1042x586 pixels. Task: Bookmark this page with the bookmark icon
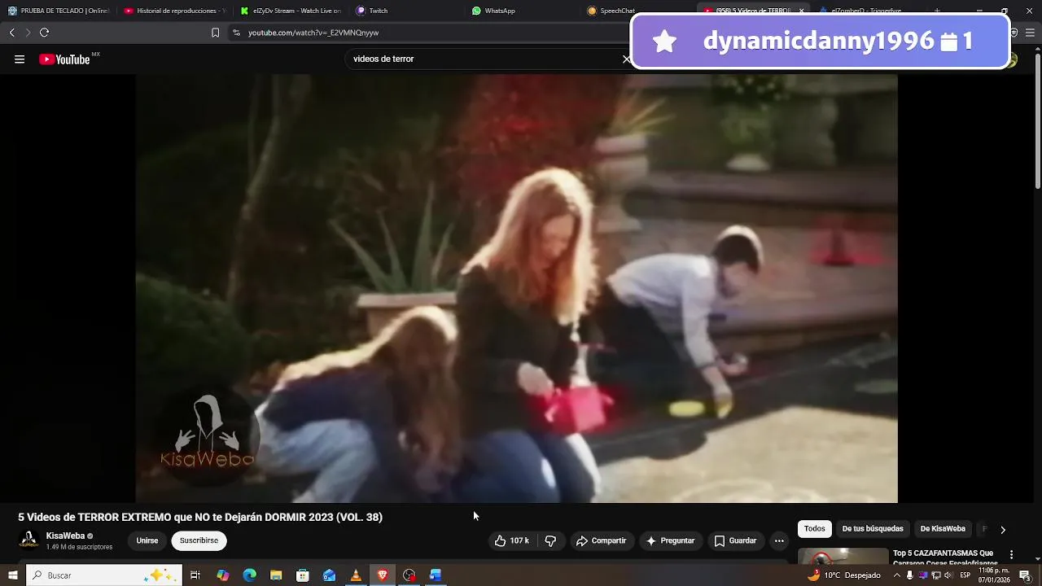click(x=215, y=33)
